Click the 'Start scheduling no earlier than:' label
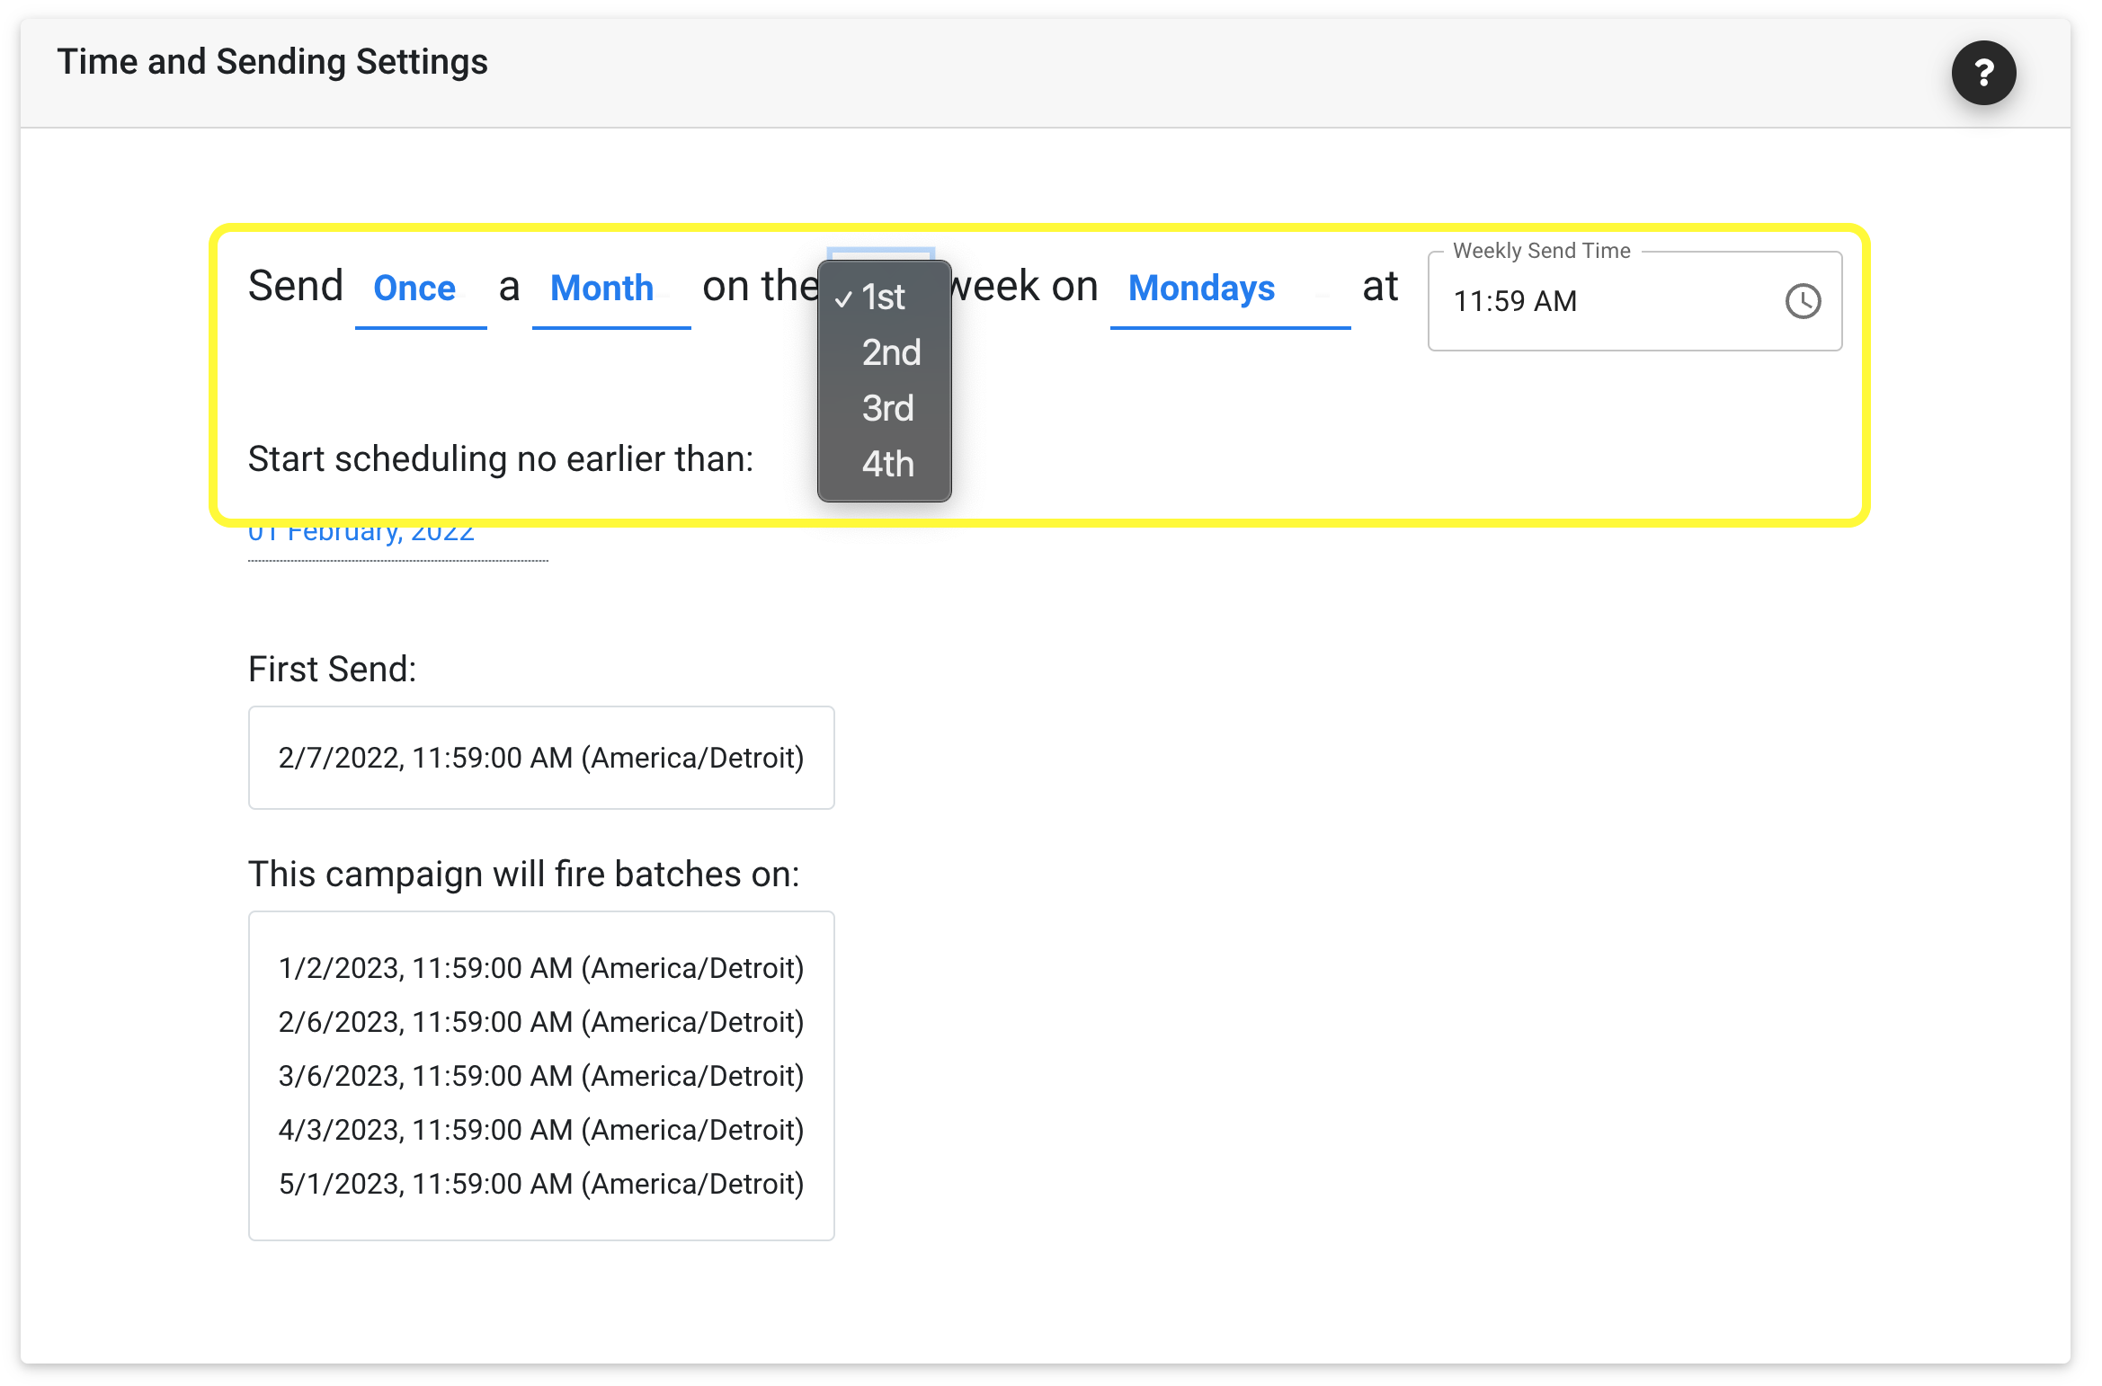 501,459
